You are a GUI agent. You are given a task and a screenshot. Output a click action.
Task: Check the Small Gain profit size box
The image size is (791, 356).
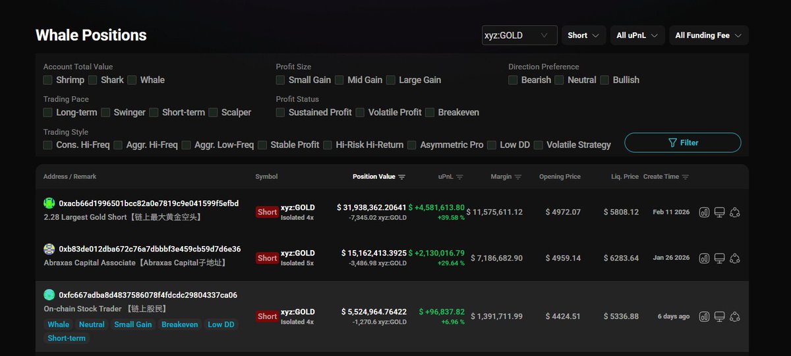tap(280, 80)
